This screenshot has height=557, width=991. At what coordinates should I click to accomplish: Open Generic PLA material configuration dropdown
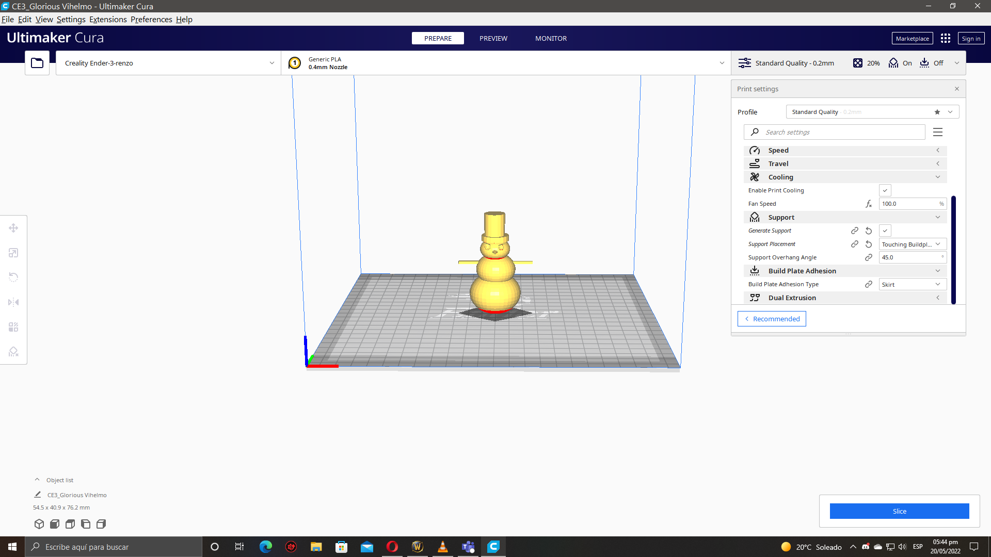pos(506,63)
